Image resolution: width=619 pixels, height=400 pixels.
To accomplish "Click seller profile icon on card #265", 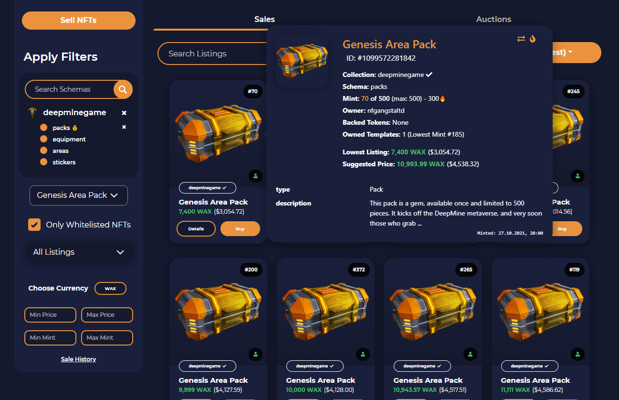I will click(471, 355).
